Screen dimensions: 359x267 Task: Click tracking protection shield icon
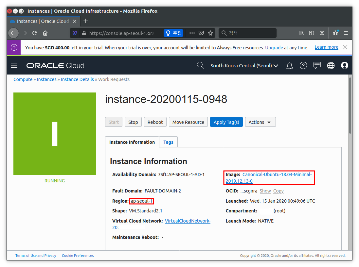pos(74,33)
